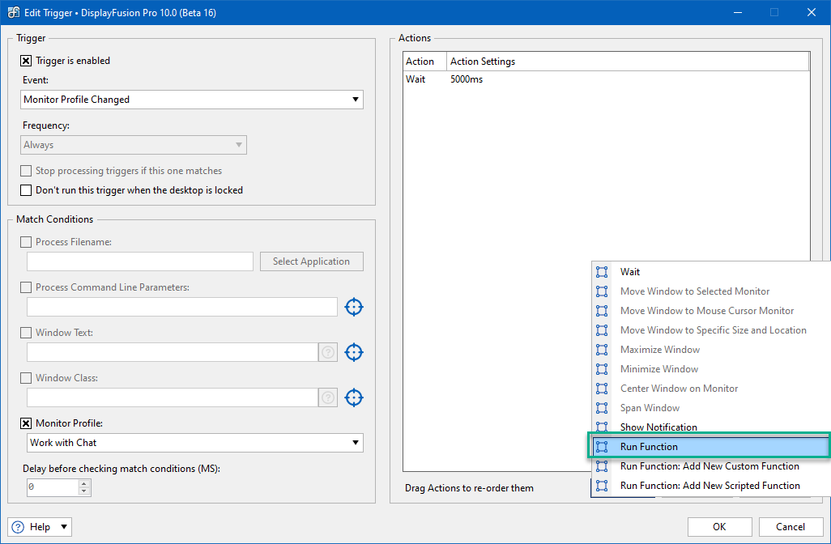Click the icon next to Wait menu entry
831x544 pixels.
(602, 272)
